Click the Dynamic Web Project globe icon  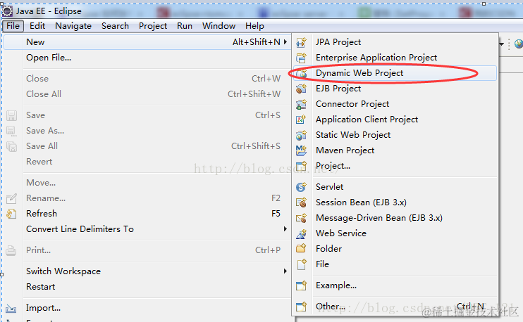[x=302, y=73]
